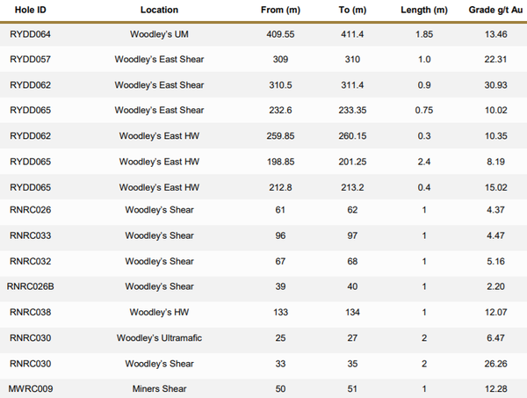This screenshot has width=527, height=398.
Task: Click the 'Length (m)' column header
Action: tap(424, 10)
